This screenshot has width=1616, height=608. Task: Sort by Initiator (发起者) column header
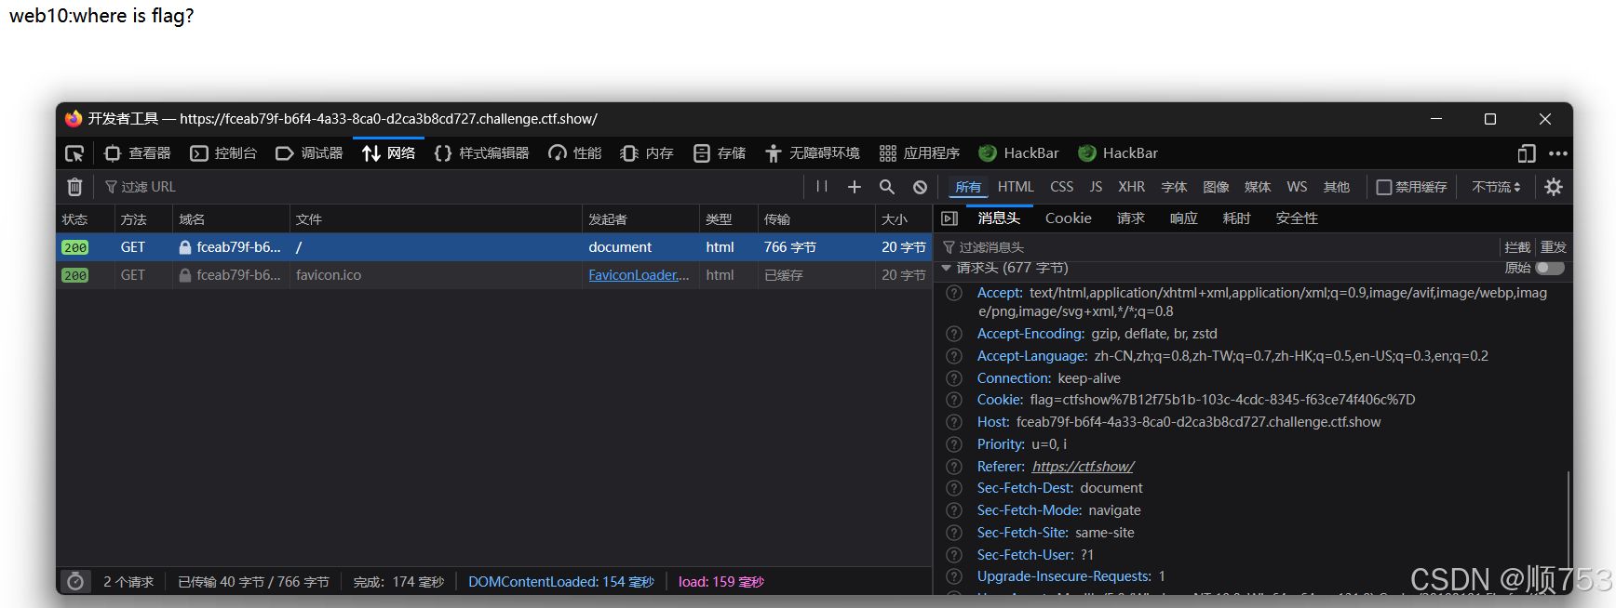640,219
